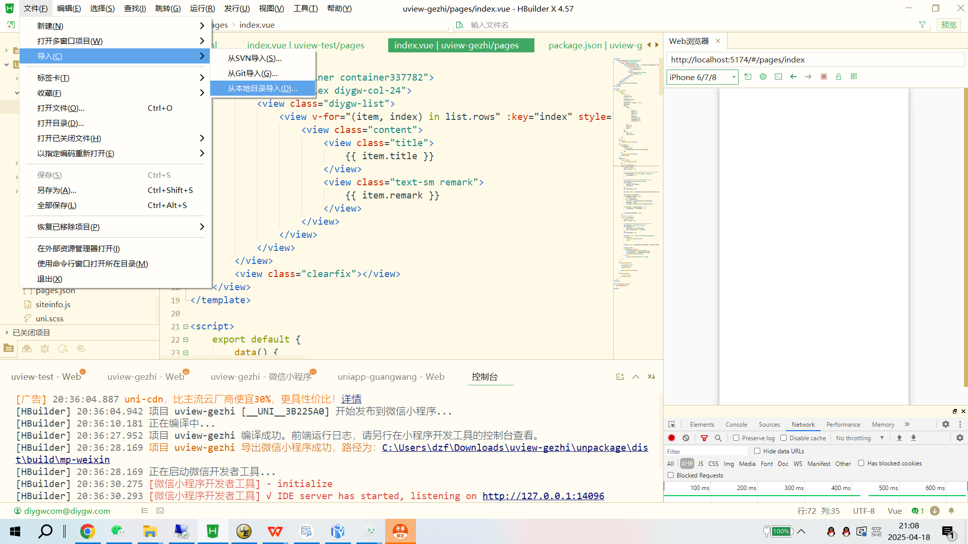Open the browser console terminal icon
This screenshot has width=968, height=544.
point(778,77)
